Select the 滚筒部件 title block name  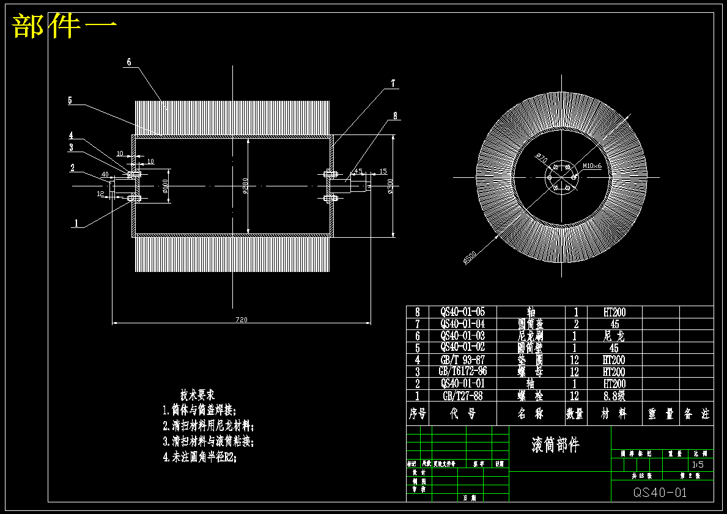click(x=555, y=445)
